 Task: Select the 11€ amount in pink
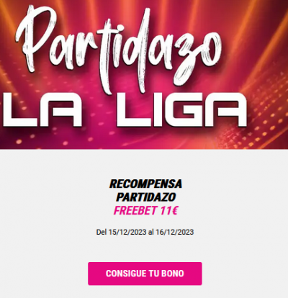point(169,211)
